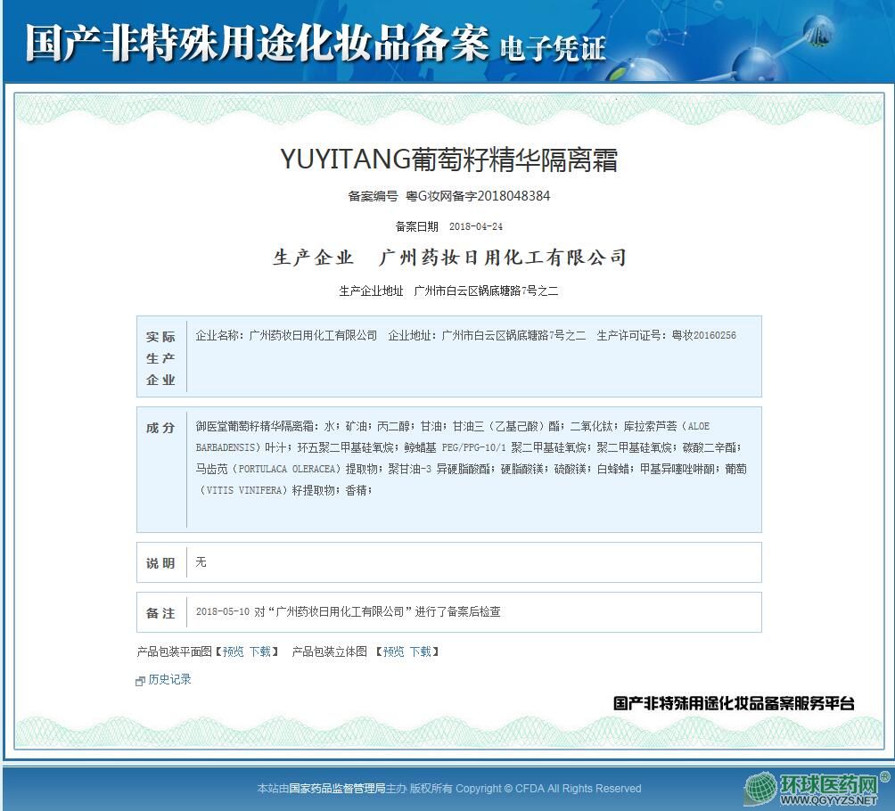Image resolution: width=895 pixels, height=811 pixels.
Task: Click the 备注 remarks section label
Action: pos(161,613)
